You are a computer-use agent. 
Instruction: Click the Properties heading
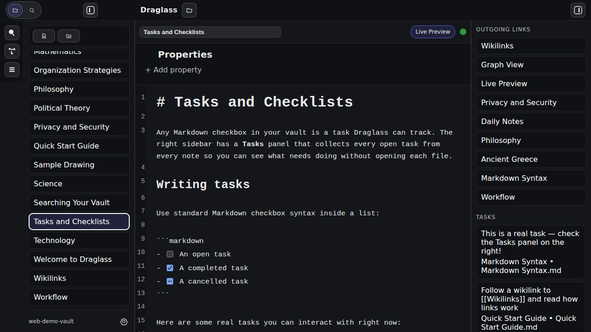[185, 55]
